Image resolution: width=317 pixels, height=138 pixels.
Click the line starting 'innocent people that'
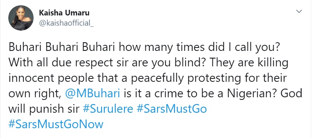coord(148,79)
